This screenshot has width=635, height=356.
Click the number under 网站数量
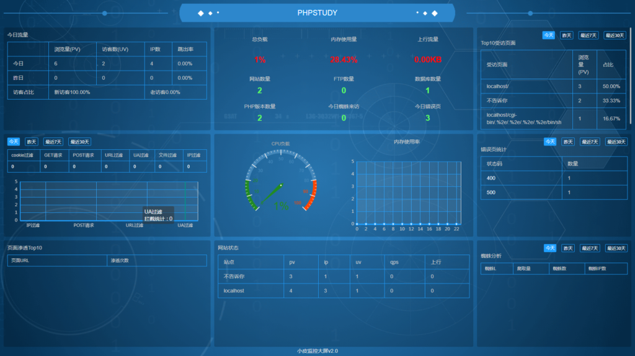(x=260, y=90)
